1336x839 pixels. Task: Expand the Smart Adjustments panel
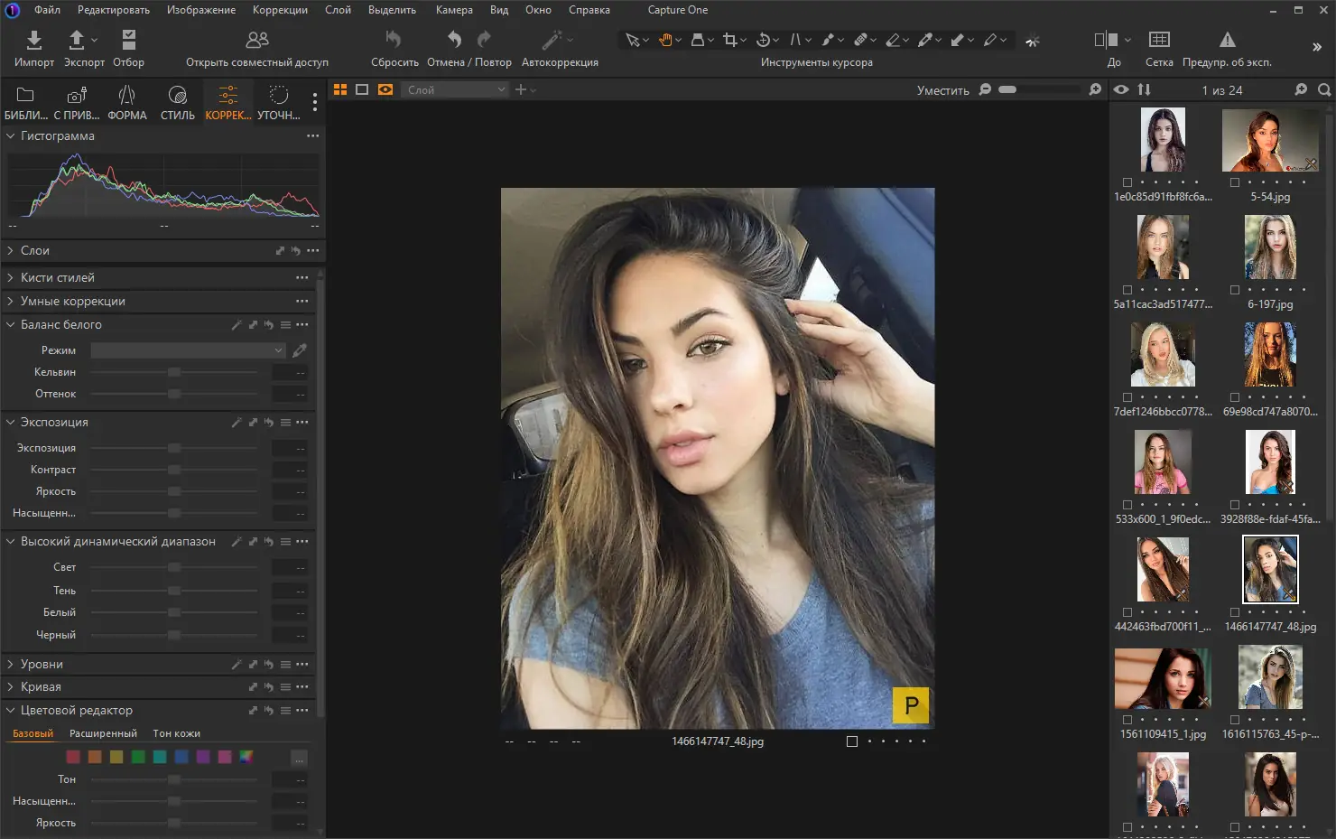(x=10, y=301)
